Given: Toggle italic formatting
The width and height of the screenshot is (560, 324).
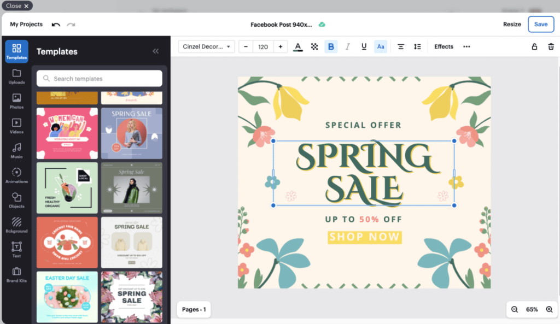Looking at the screenshot, I should click(x=347, y=47).
